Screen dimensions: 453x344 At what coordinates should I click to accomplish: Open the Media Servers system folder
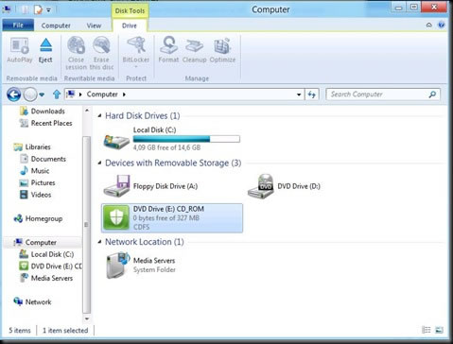(140, 265)
